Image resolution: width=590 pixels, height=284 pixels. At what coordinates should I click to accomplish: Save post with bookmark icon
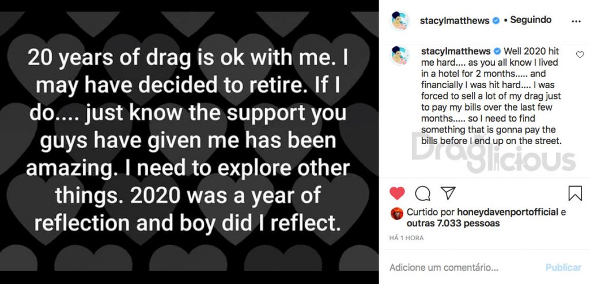575,194
